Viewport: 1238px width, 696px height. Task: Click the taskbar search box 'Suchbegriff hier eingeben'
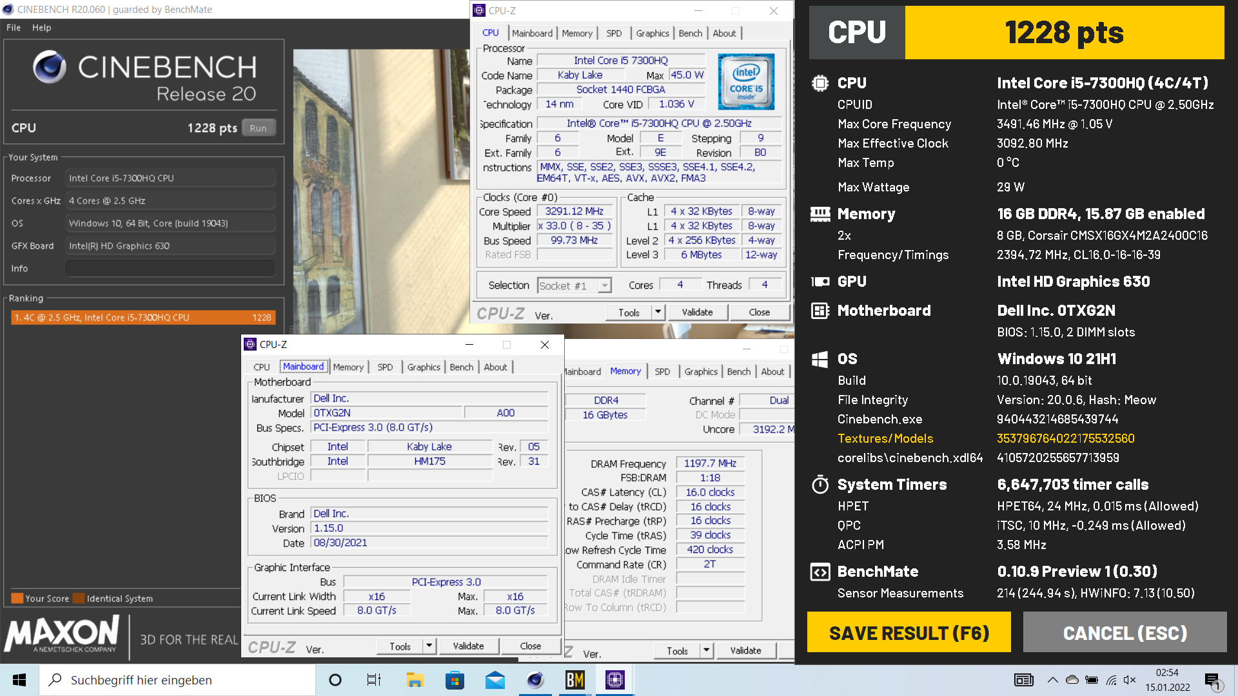(177, 680)
